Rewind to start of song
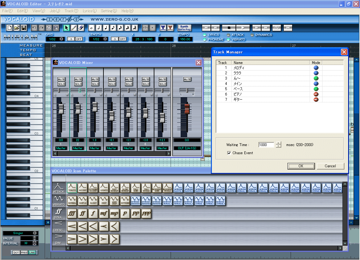The height and width of the screenshot is (260, 360). click(206, 28)
